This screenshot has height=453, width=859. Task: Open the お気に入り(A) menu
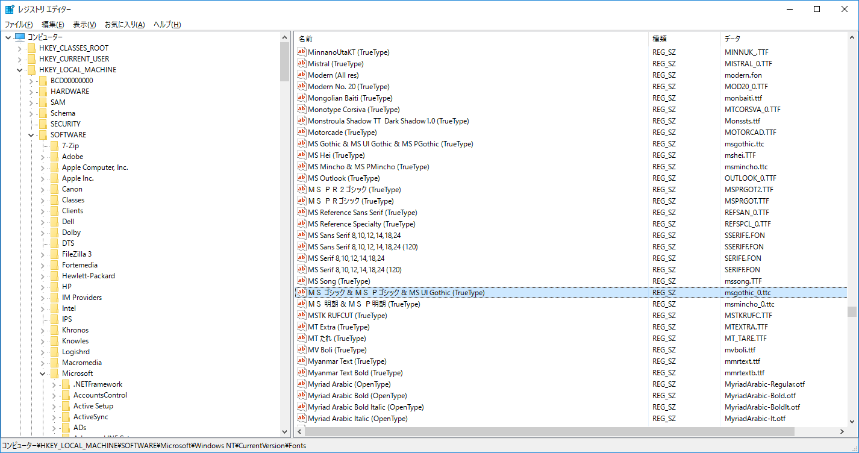click(x=125, y=25)
